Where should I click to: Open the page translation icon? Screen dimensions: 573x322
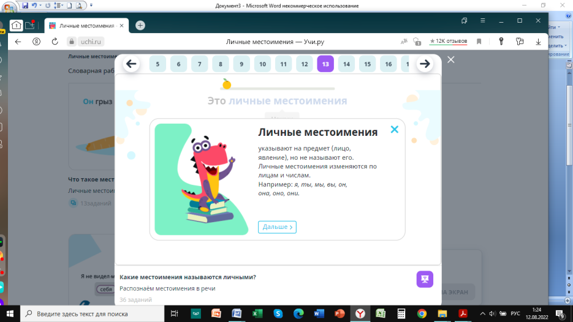click(x=404, y=42)
